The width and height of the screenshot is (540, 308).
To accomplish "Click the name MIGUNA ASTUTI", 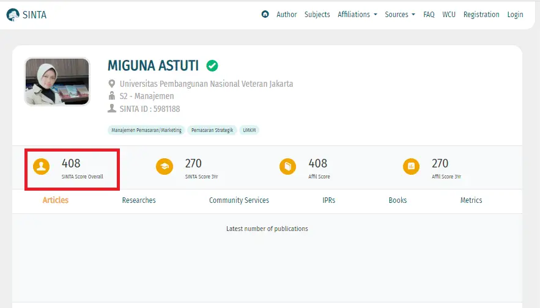I will [x=153, y=65].
